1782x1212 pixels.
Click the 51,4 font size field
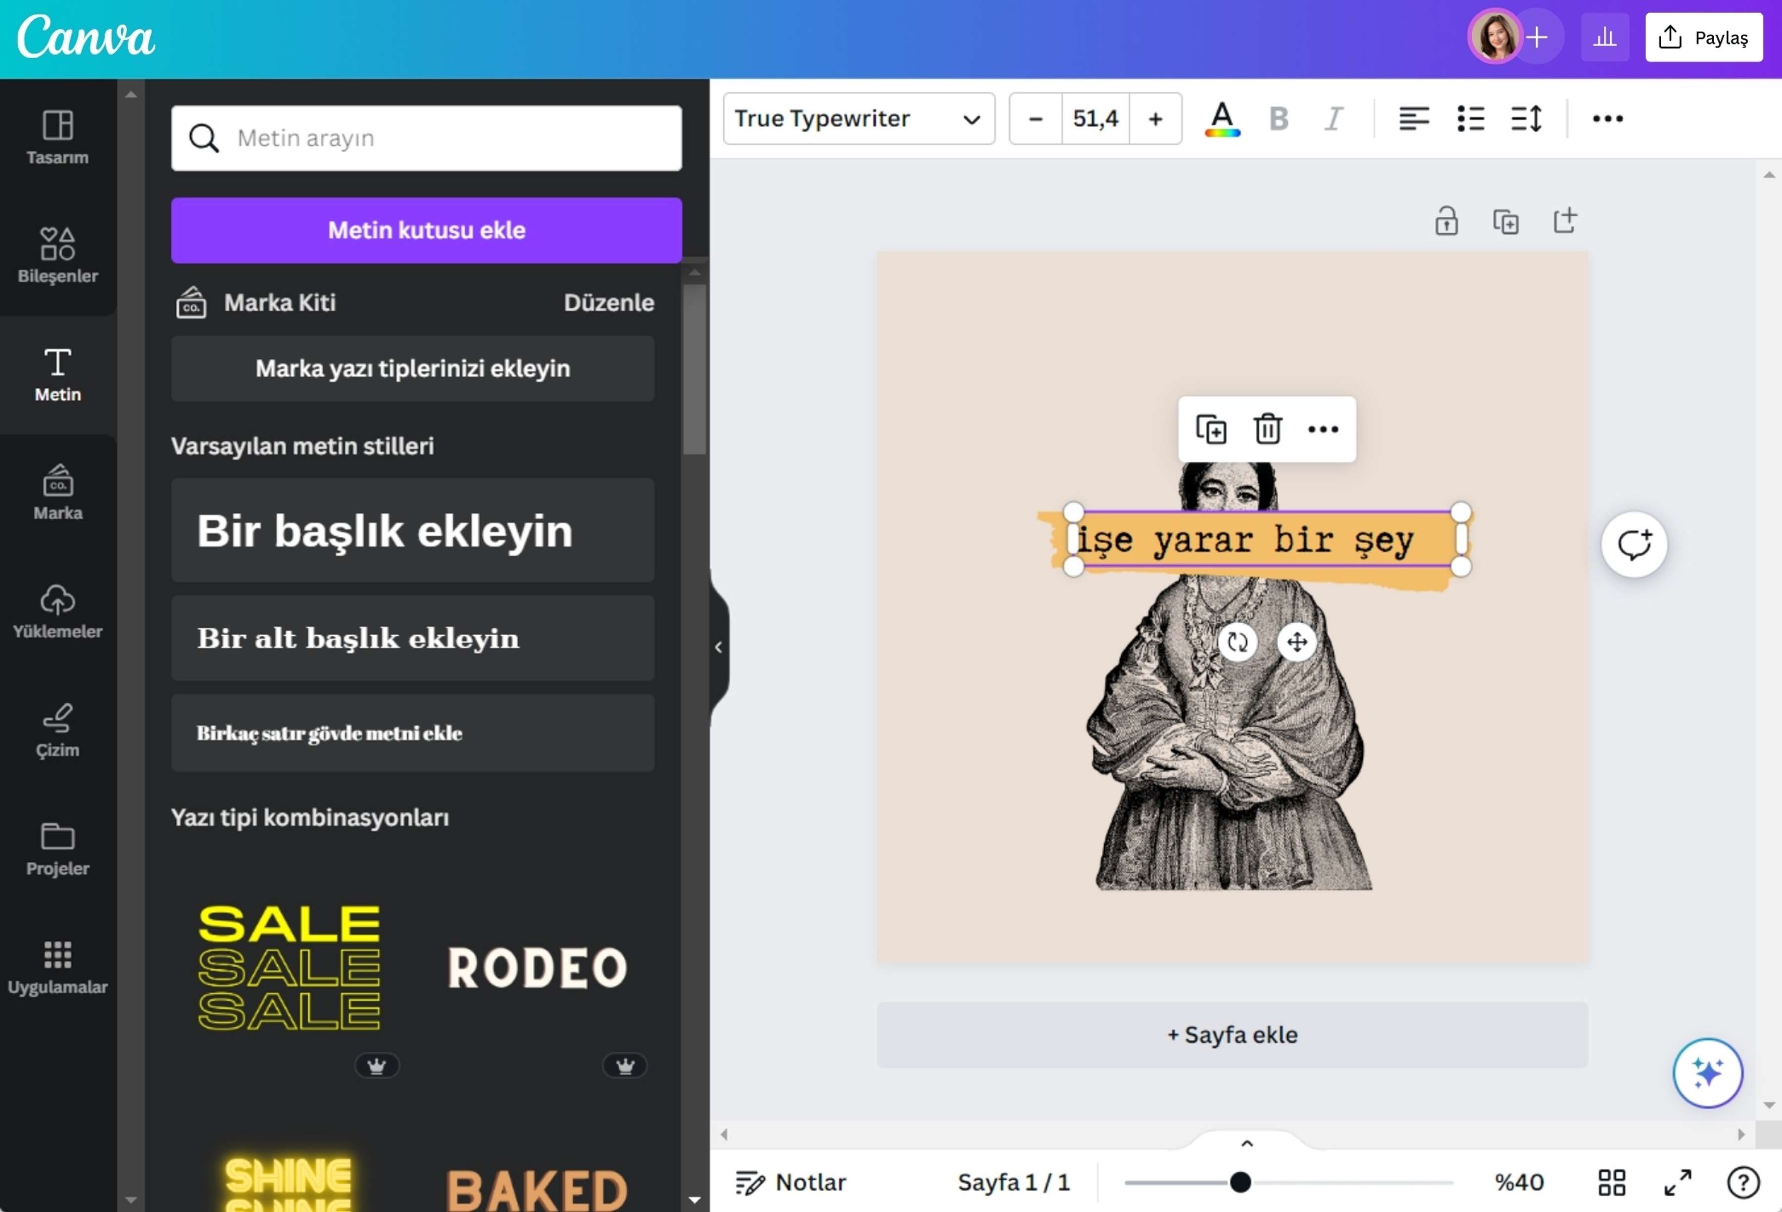click(1096, 119)
